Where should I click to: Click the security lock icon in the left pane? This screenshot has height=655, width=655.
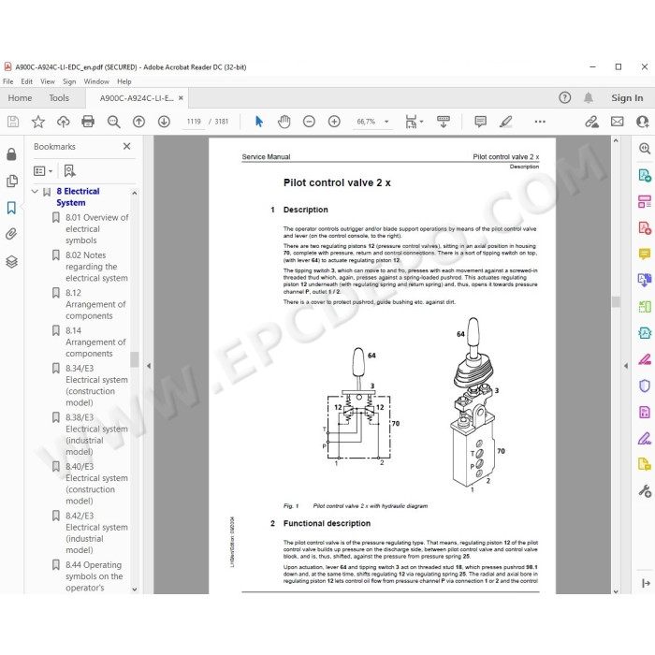[x=11, y=154]
